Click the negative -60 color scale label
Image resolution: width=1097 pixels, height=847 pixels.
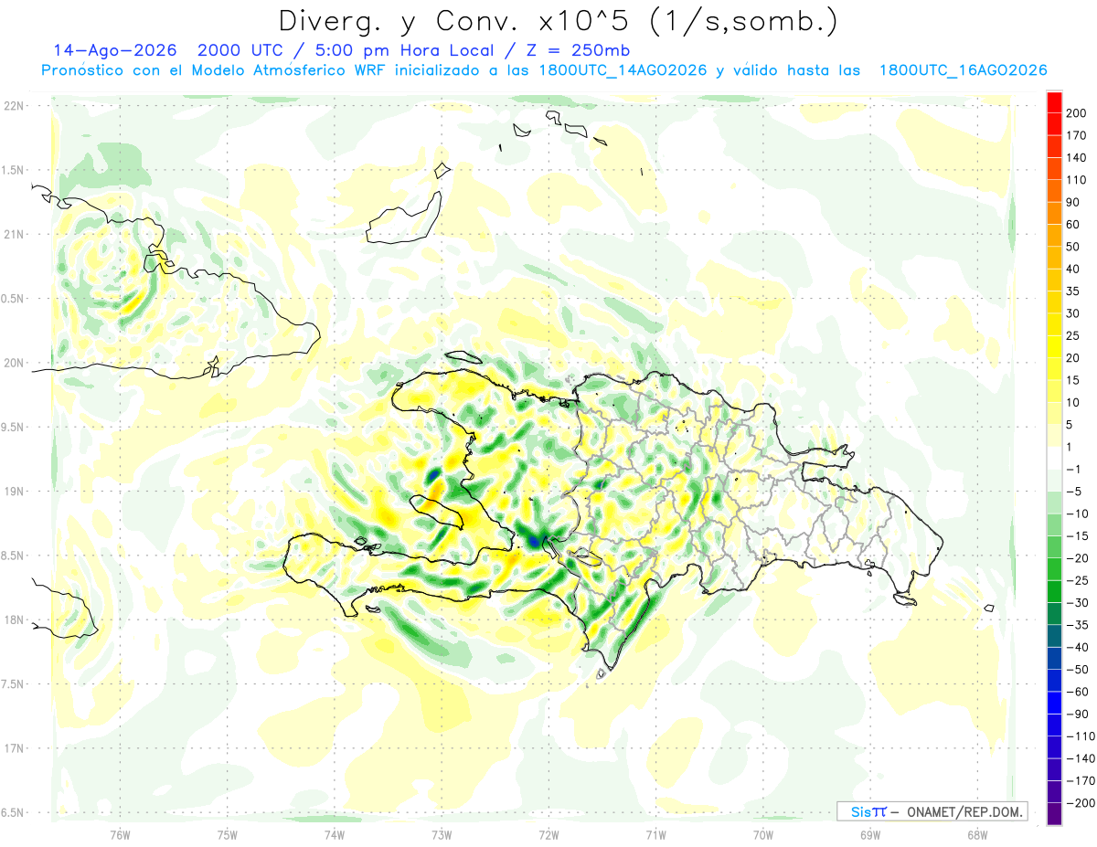point(1080,692)
